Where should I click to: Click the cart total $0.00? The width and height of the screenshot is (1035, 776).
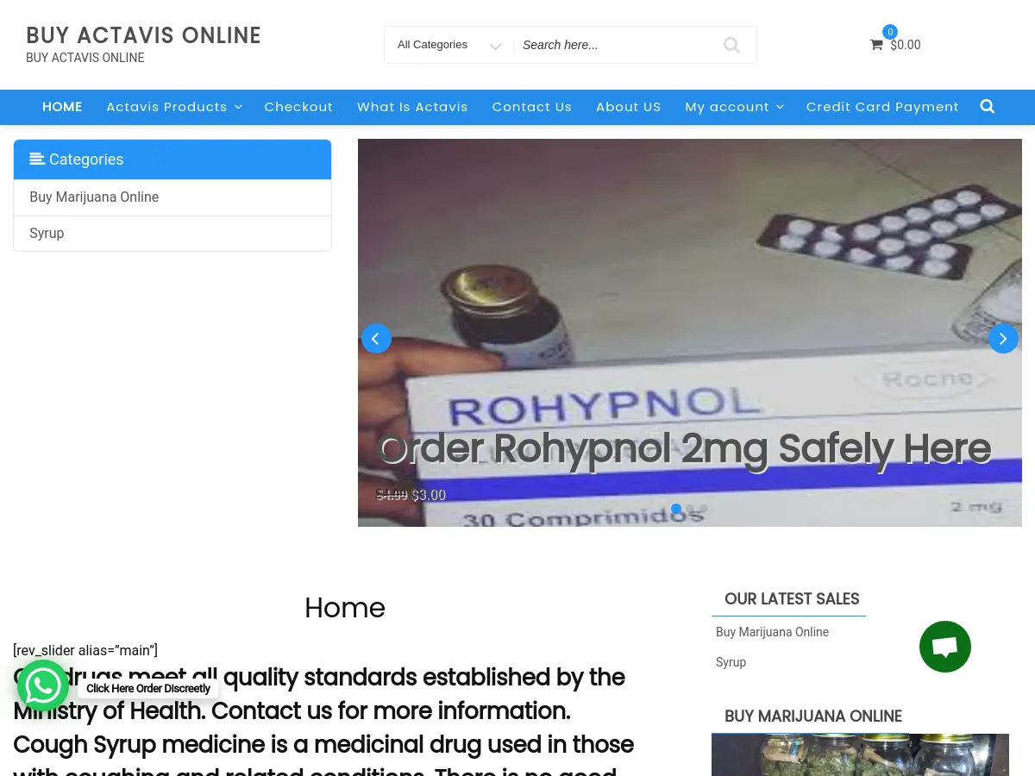tap(906, 45)
